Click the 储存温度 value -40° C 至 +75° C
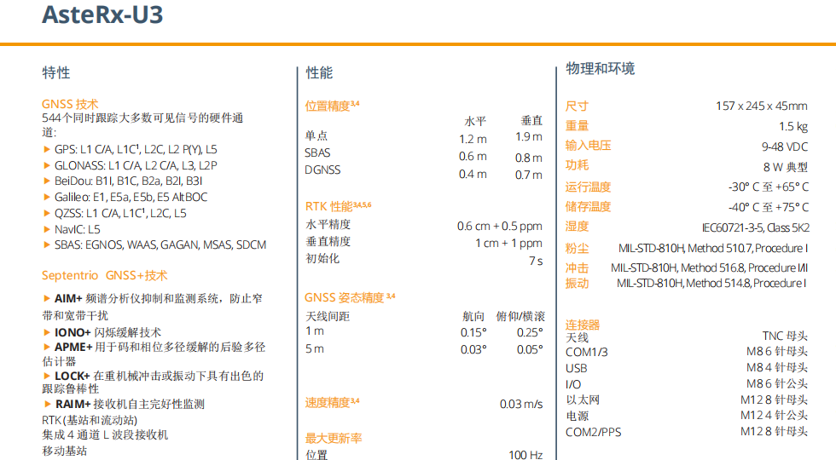Image resolution: width=836 pixels, height=460 pixels. click(x=769, y=207)
